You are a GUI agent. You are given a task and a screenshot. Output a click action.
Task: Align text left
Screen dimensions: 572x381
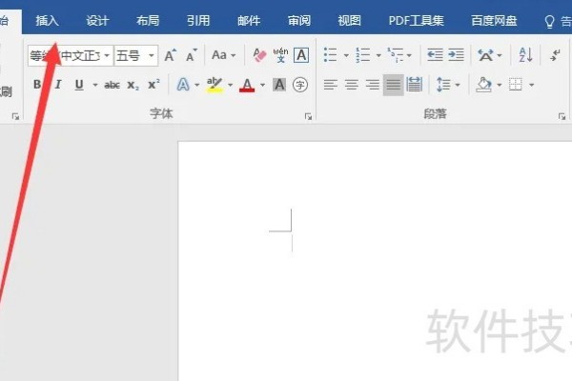pyautogui.click(x=330, y=85)
